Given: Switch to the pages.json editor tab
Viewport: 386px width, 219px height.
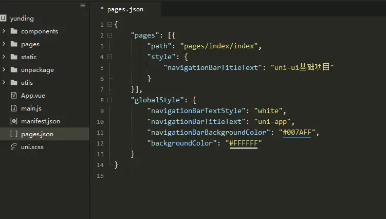Looking at the screenshot, I should coord(125,9).
